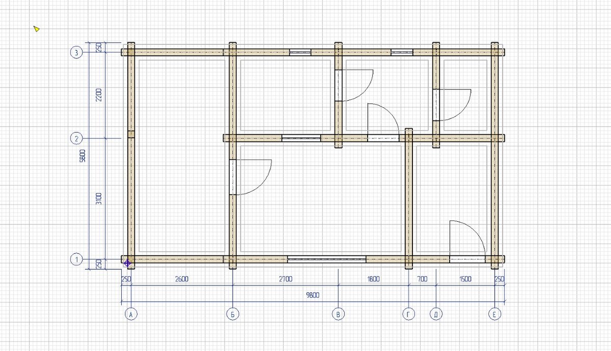This screenshot has width=611, height=351.
Task: Select the axis bubble labeled 2
Action: (76, 138)
